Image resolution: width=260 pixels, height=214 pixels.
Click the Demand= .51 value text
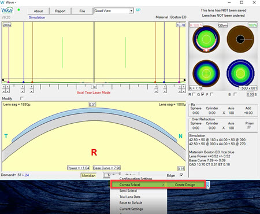(x=11, y=175)
